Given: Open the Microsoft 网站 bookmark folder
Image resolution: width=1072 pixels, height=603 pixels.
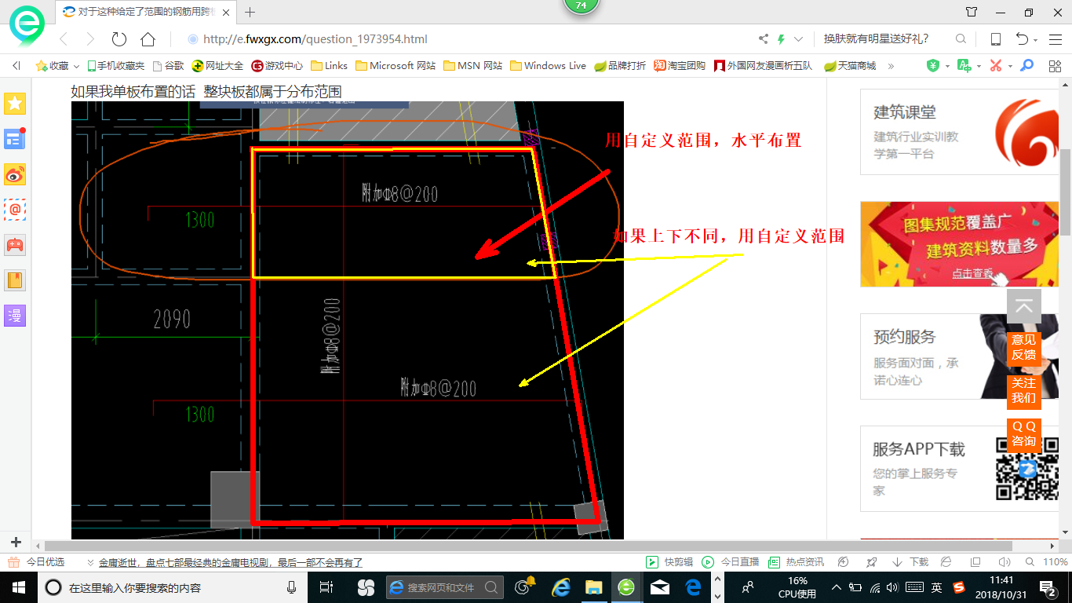Looking at the screenshot, I should click(396, 66).
